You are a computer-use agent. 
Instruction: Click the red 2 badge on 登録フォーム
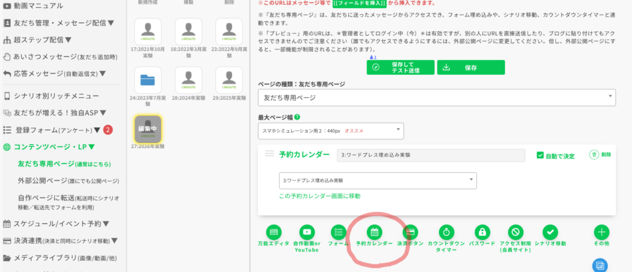(108, 130)
